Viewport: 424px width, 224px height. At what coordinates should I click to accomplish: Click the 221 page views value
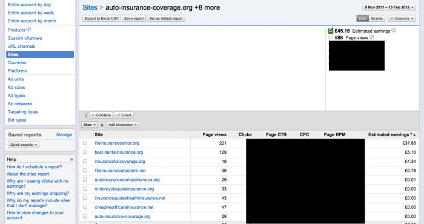(x=222, y=143)
